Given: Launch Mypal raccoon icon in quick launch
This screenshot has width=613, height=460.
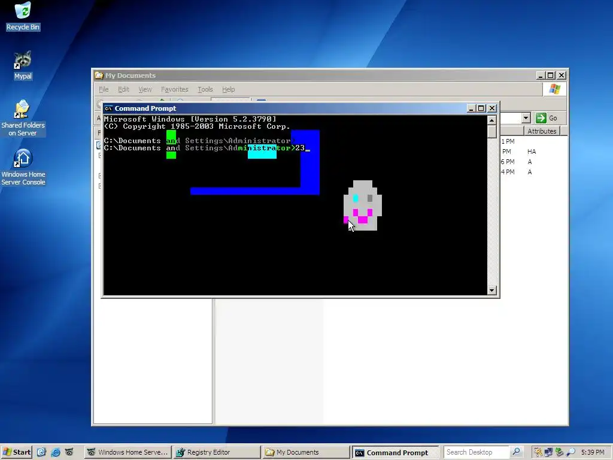Looking at the screenshot, I should point(69,452).
